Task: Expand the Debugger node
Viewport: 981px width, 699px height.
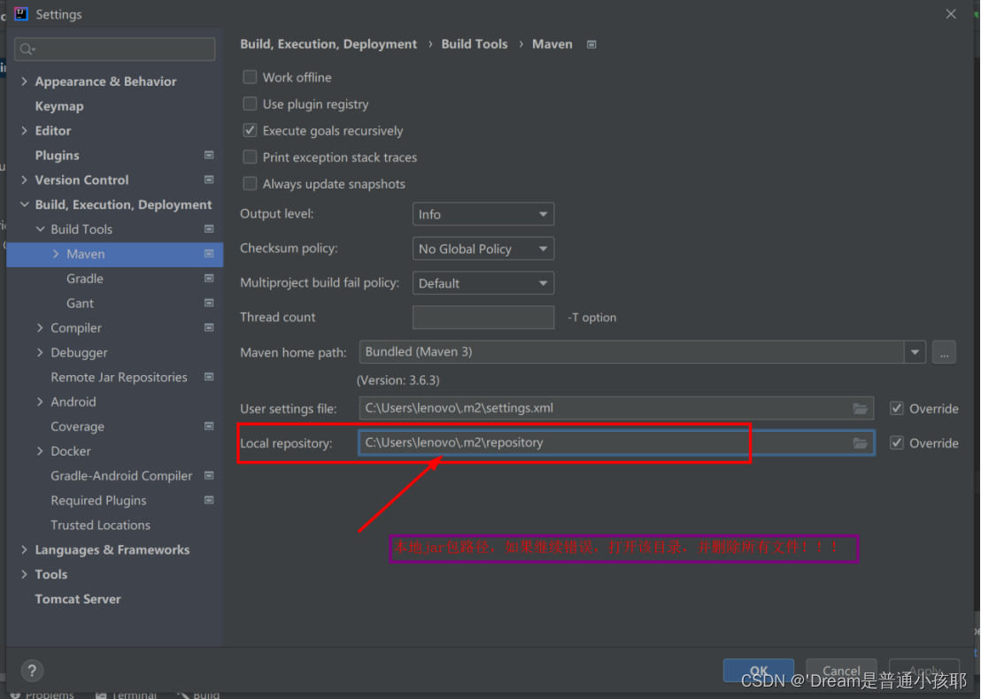Action: (x=40, y=353)
